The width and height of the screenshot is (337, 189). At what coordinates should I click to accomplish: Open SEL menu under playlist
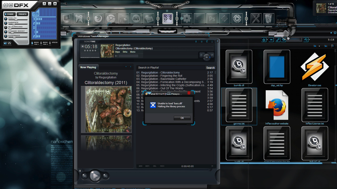155,166
